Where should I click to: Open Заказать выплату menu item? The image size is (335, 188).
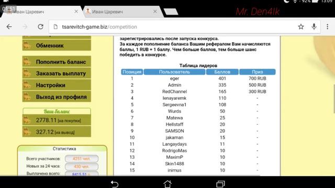[57, 74]
